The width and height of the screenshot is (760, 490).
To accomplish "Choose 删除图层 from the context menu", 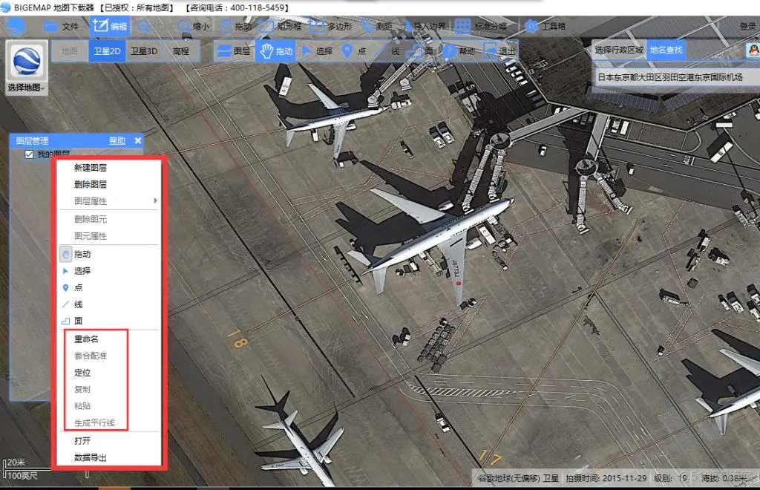I will 109,184.
